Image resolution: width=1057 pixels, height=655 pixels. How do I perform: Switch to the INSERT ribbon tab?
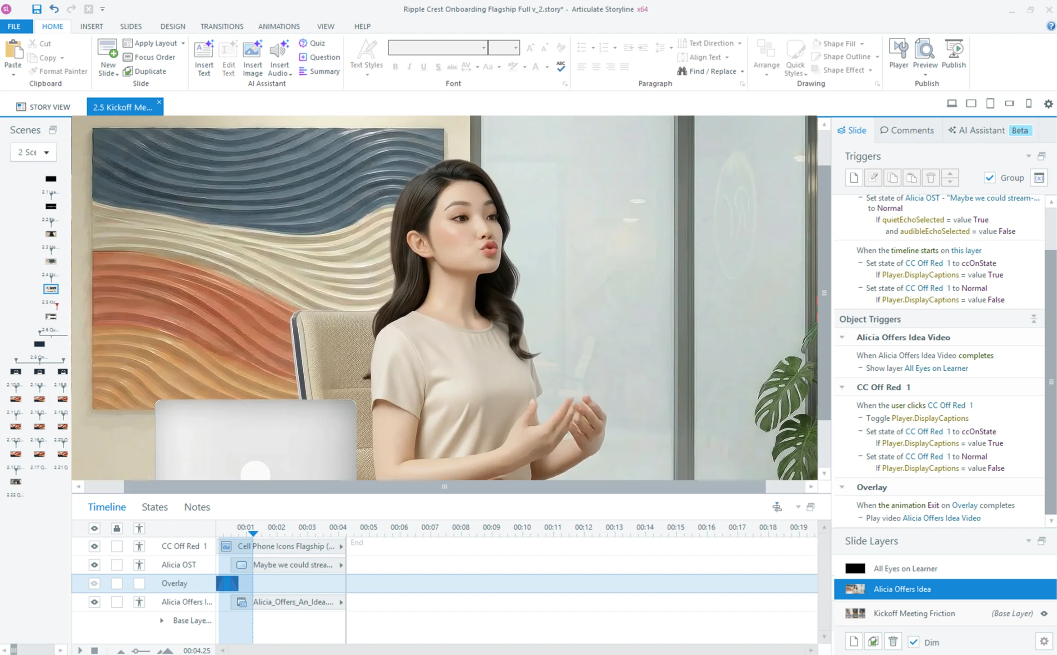pyautogui.click(x=91, y=26)
